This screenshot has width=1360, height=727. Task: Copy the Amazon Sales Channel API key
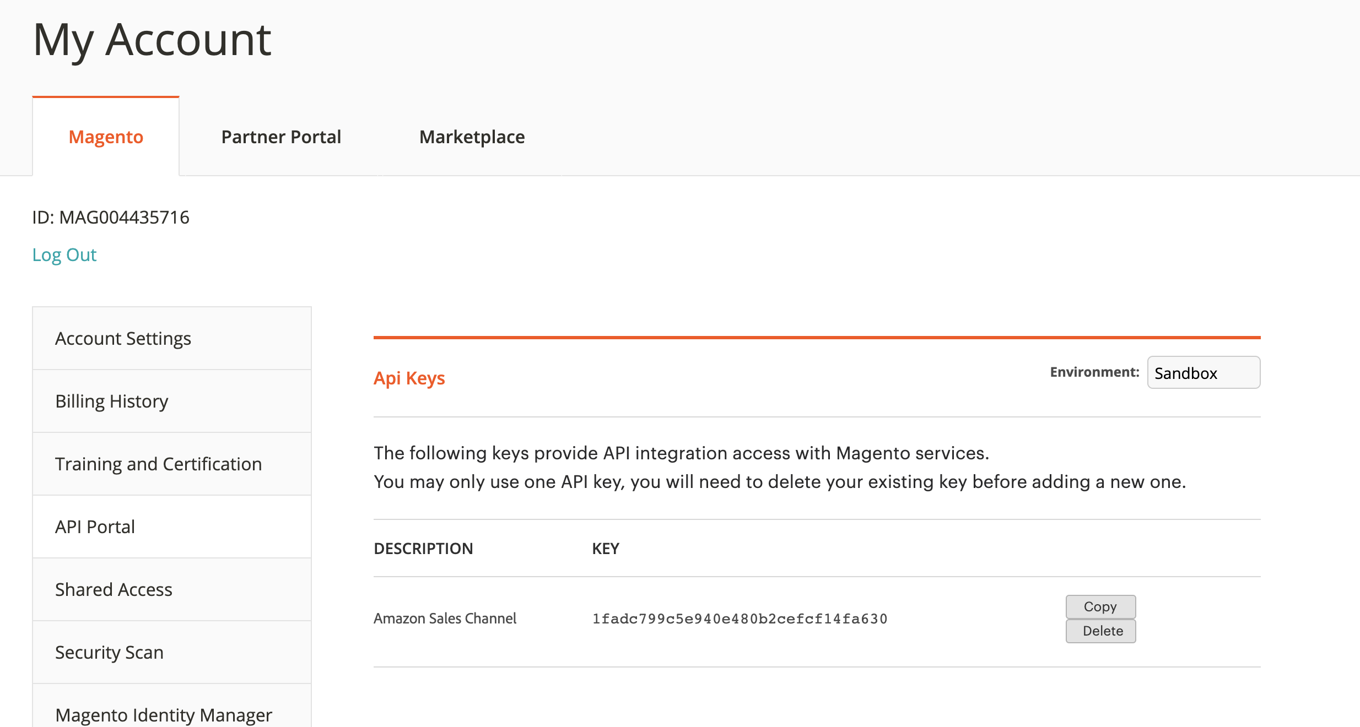[1100, 606]
